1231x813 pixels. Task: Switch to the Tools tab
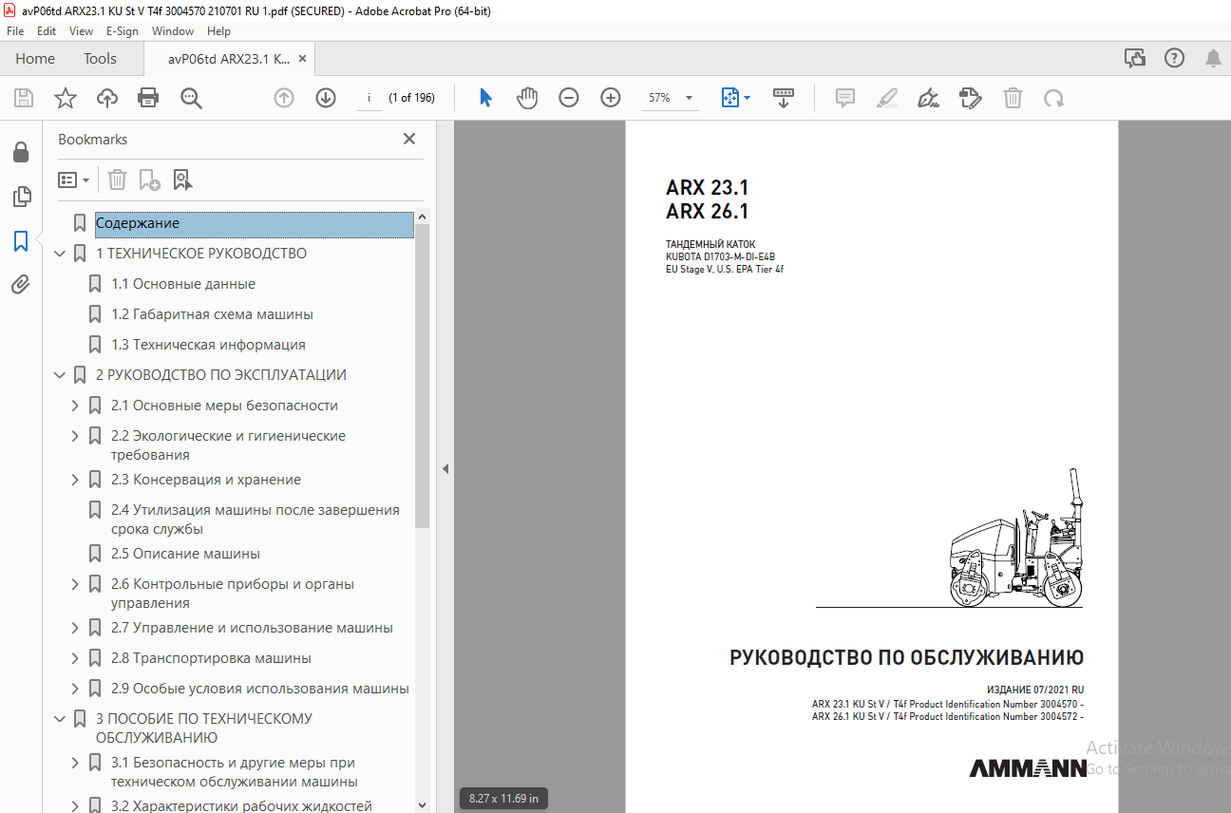(100, 58)
